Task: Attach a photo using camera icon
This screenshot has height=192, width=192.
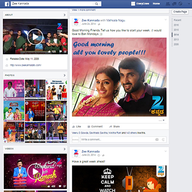Action: 157,140
